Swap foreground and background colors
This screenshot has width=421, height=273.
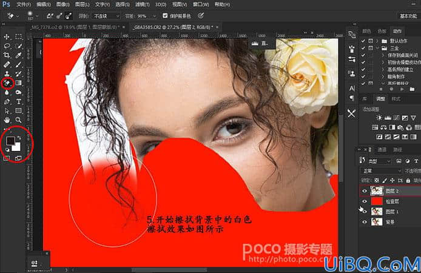[x=19, y=138]
